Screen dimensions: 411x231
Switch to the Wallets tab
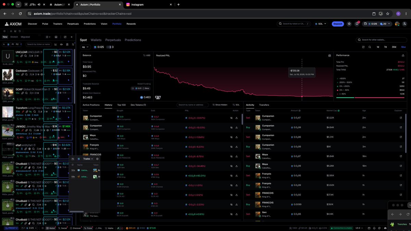point(96,40)
